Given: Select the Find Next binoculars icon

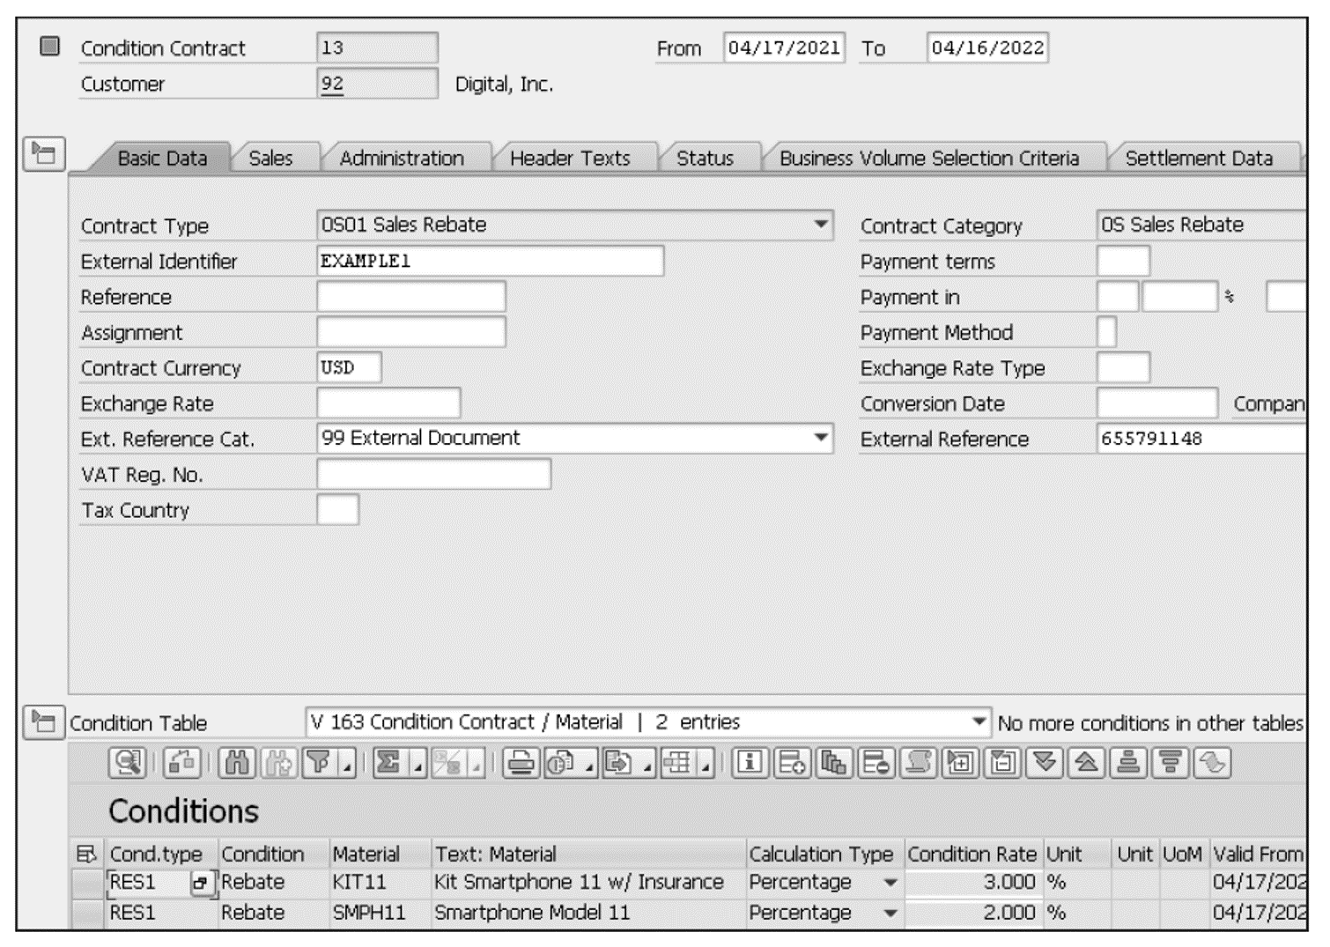Looking at the screenshot, I should (277, 765).
